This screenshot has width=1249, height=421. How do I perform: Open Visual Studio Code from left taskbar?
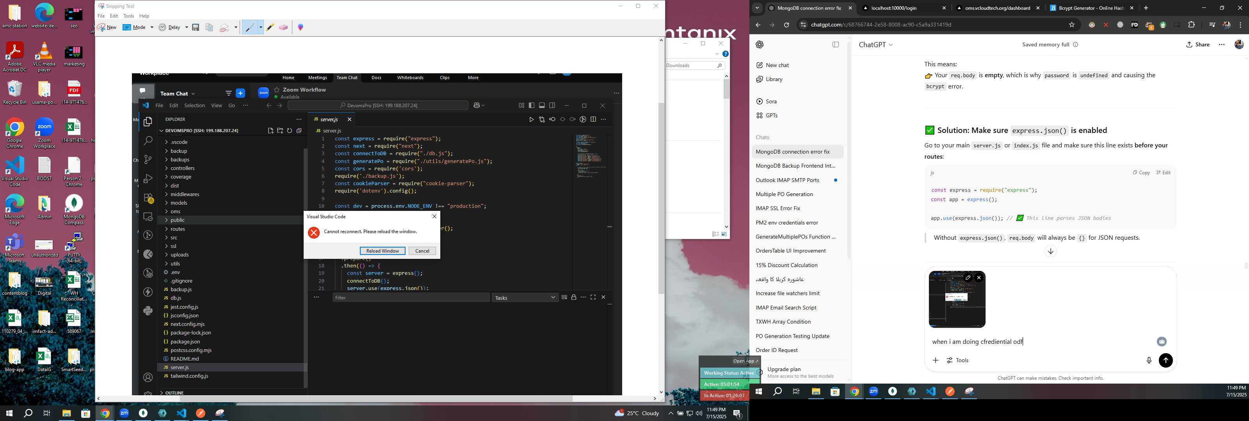181,413
